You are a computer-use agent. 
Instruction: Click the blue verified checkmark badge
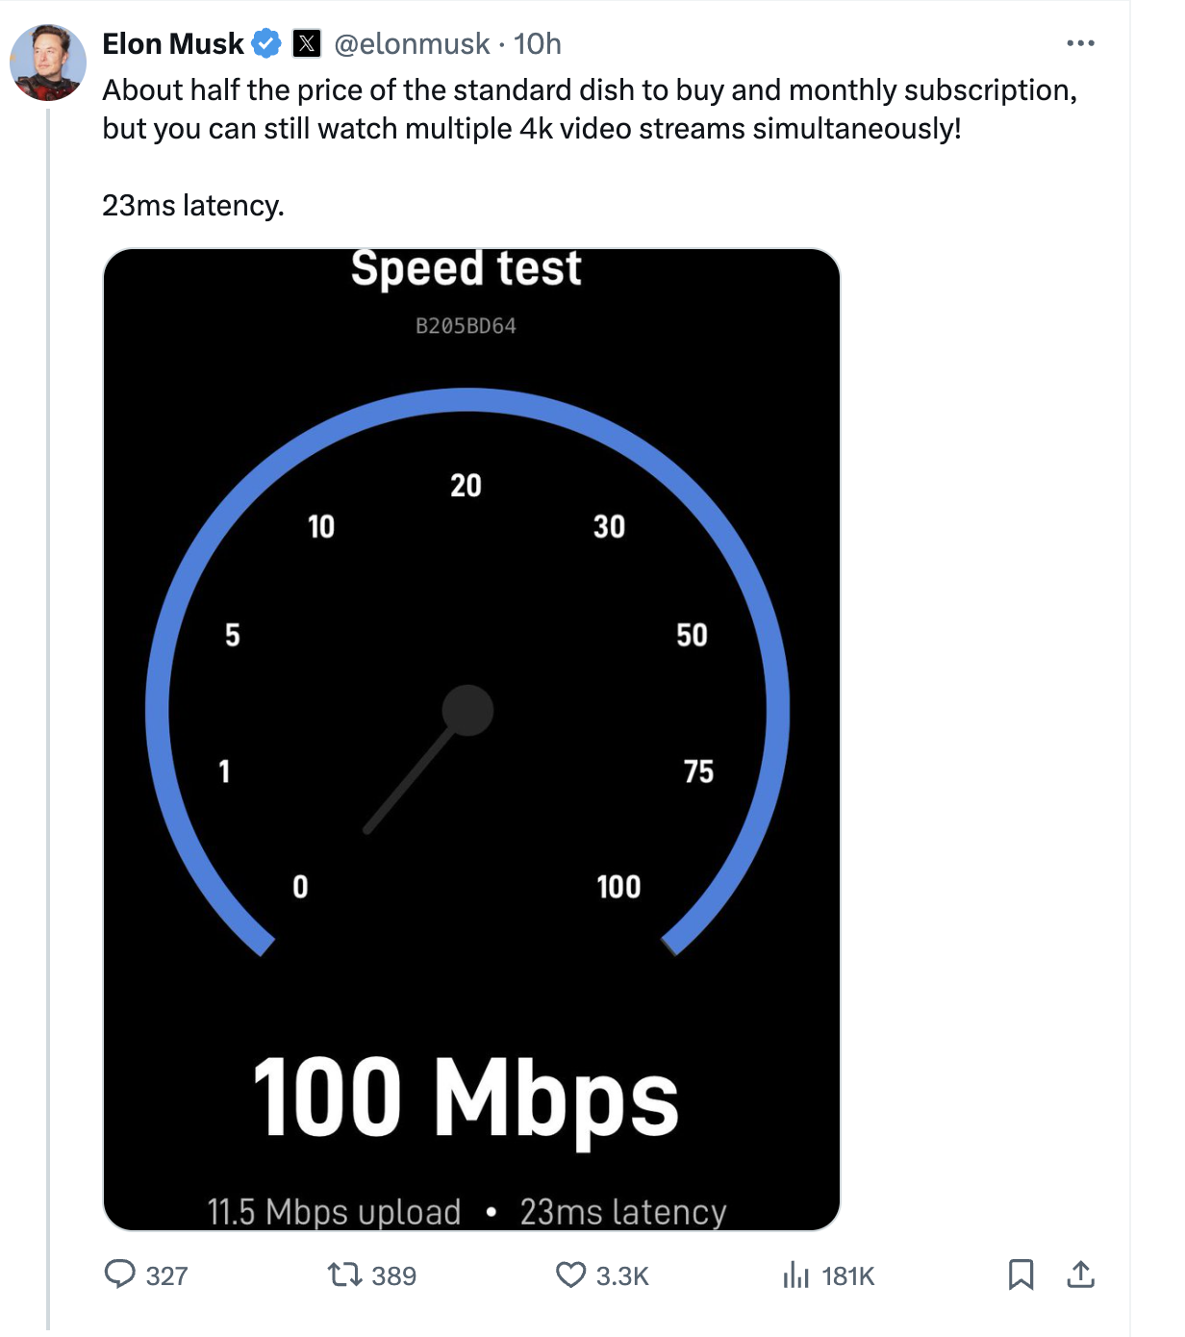pyautogui.click(x=266, y=43)
